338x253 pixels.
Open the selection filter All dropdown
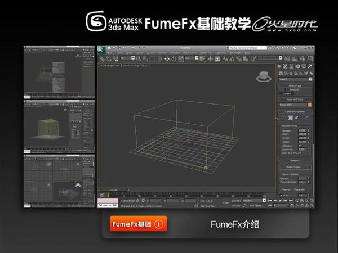pos(128,58)
